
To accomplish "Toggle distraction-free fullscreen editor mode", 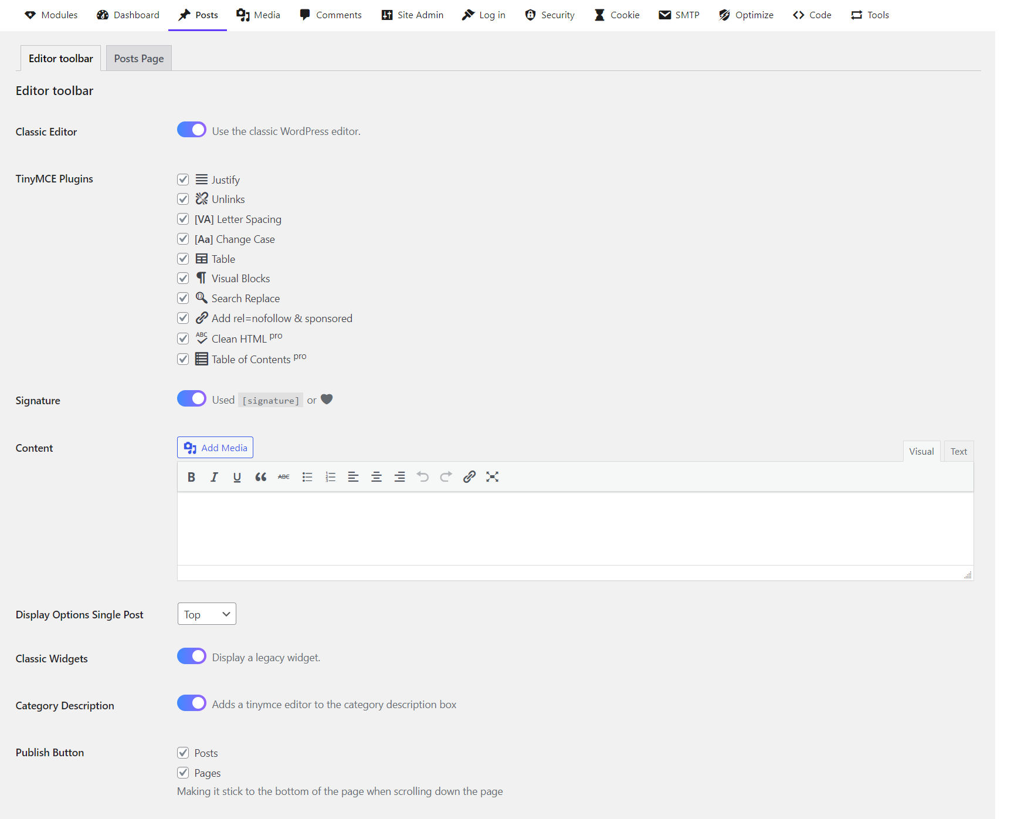I will click(492, 477).
